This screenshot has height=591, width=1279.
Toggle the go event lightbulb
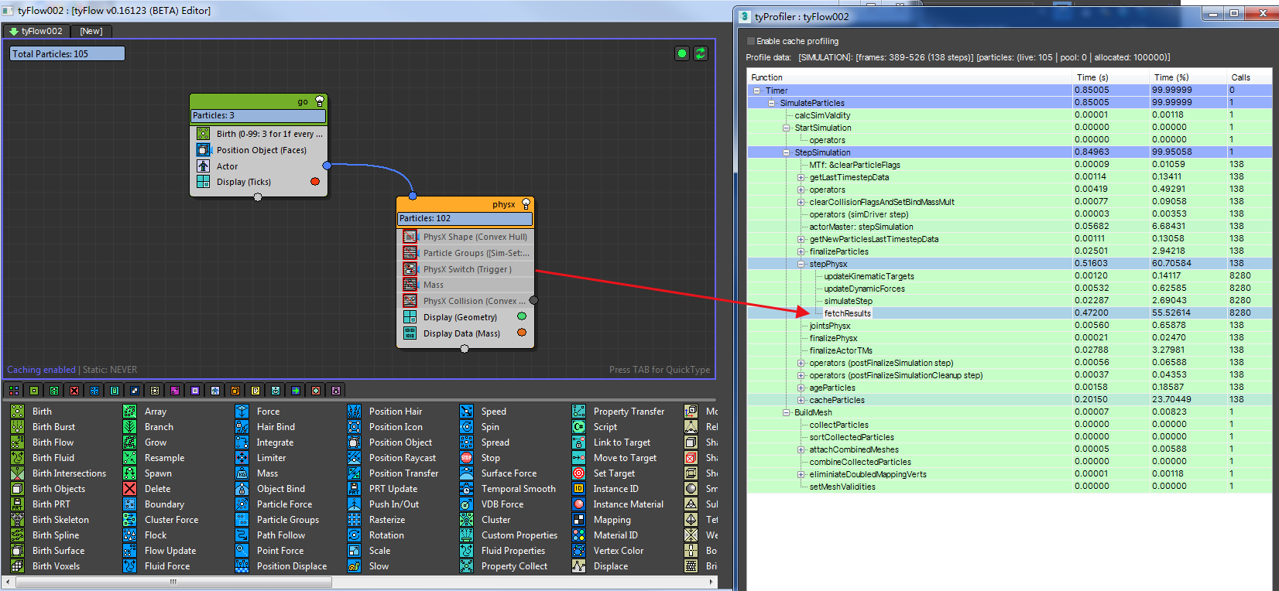[319, 101]
